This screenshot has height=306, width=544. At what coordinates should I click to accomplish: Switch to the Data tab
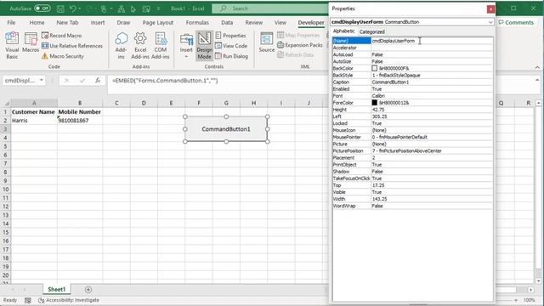click(x=227, y=23)
